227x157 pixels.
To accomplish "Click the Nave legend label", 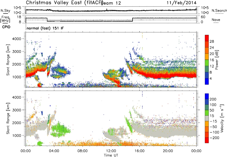I will 216,20.
